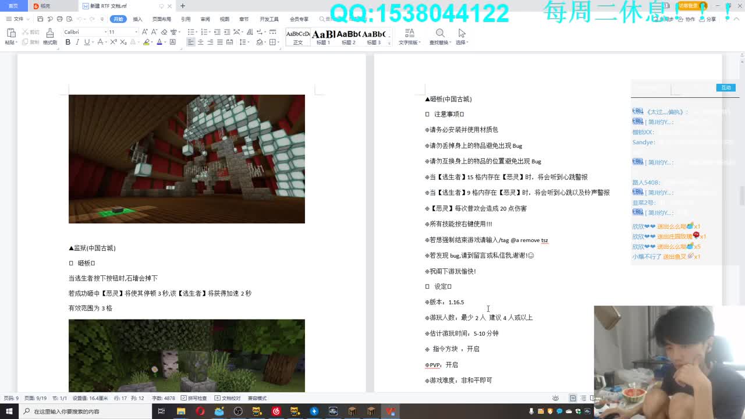Click the eye protection mode icon in status bar
The width and height of the screenshot is (745, 419).
click(x=556, y=398)
